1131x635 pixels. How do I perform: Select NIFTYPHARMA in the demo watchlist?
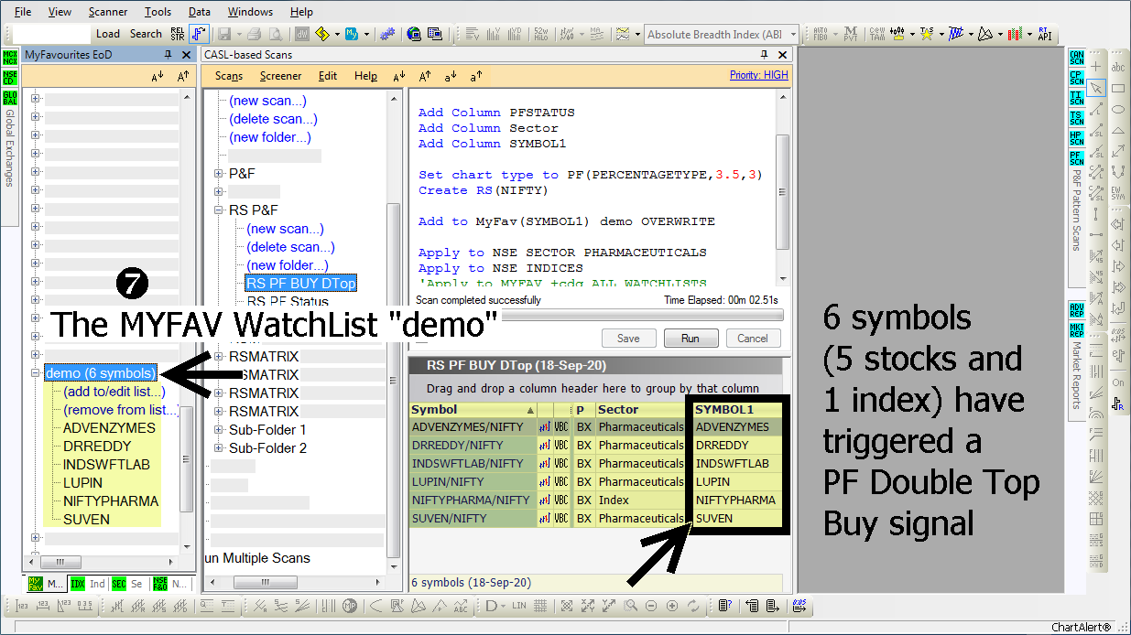pyautogui.click(x=111, y=501)
